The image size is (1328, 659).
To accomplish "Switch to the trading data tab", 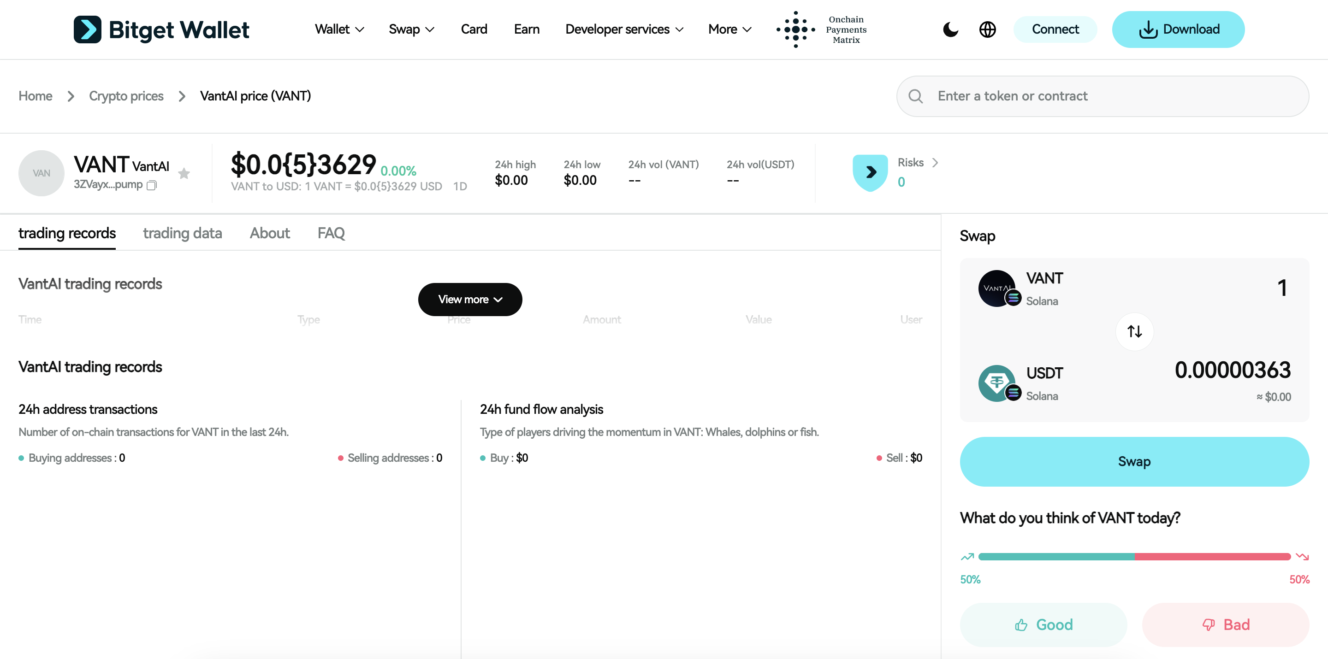I will [182, 233].
